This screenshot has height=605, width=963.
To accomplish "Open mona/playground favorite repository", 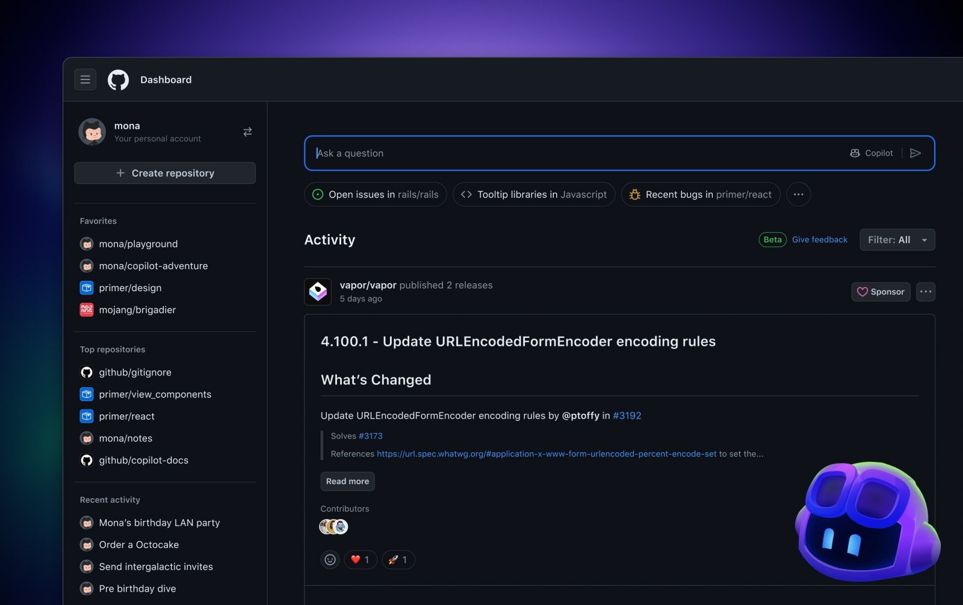I will tap(138, 244).
